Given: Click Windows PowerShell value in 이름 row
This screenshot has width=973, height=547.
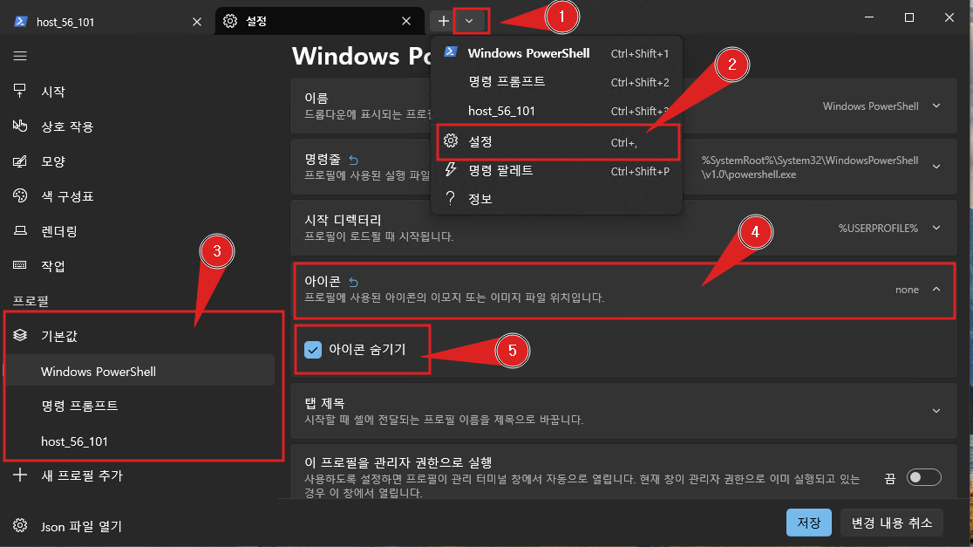Looking at the screenshot, I should tap(871, 106).
